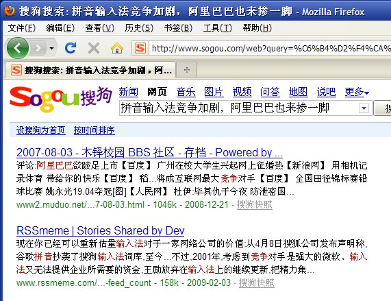This screenshot has height=301, width=391.
Task: Click the Stop loading X icon
Action: pos(94,48)
